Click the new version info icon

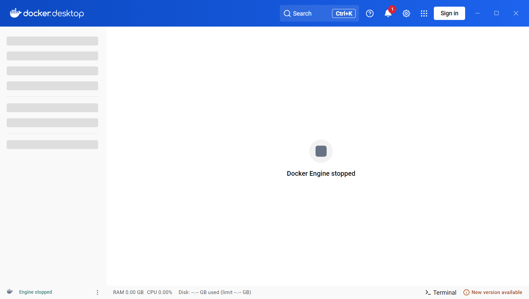(x=466, y=292)
